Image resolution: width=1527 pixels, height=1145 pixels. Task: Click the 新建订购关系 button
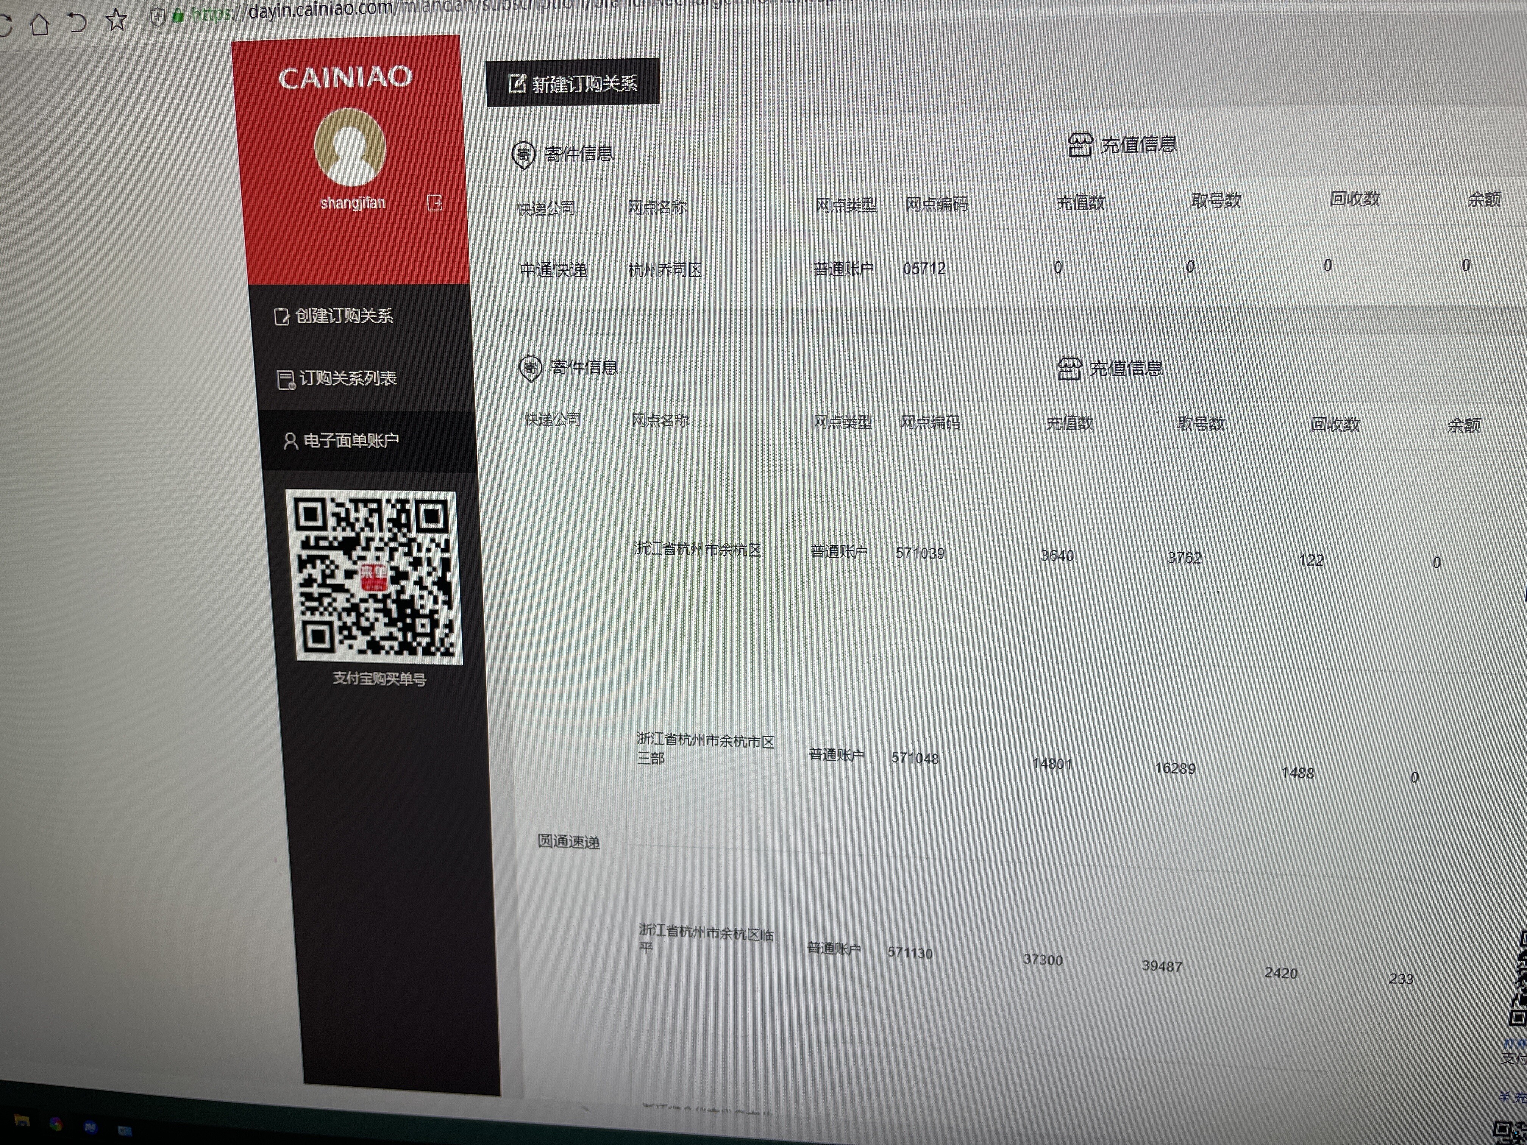572,83
